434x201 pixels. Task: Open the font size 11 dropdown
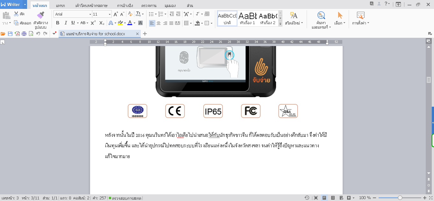point(110,14)
